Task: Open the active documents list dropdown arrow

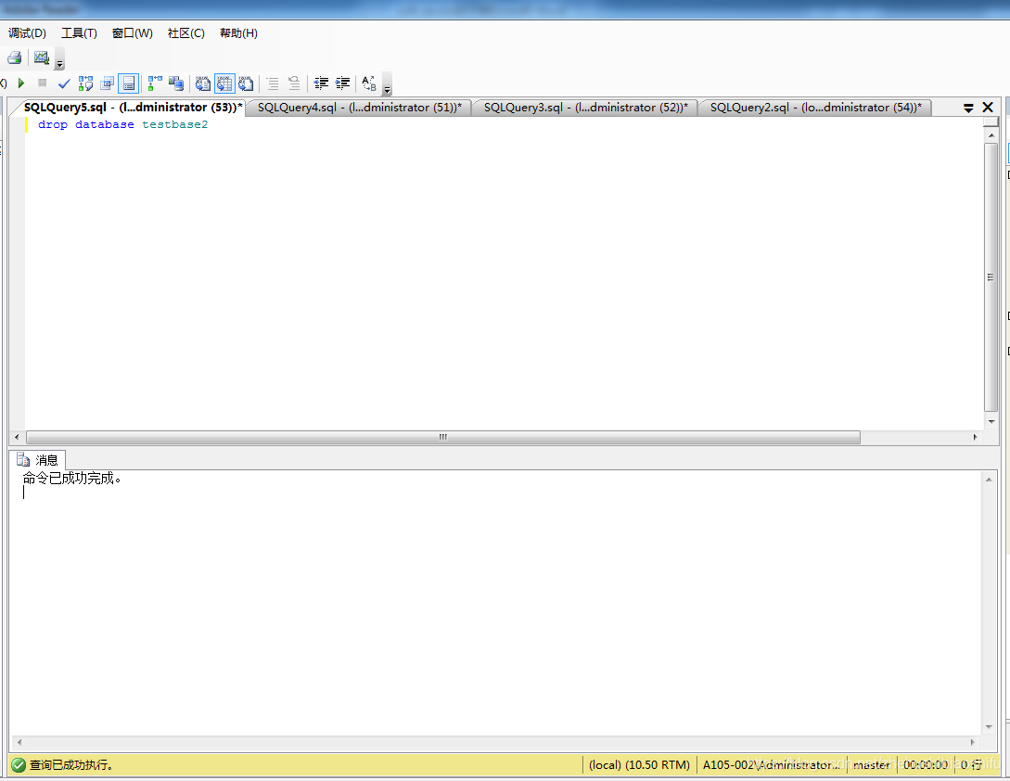Action: coord(968,109)
